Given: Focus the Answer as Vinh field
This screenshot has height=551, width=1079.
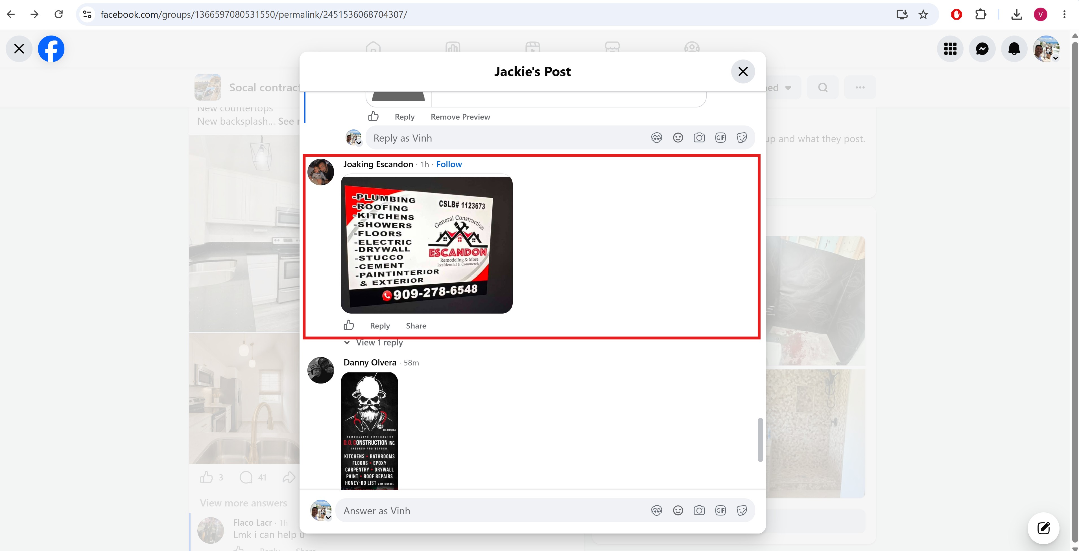Looking at the screenshot, I should point(492,510).
